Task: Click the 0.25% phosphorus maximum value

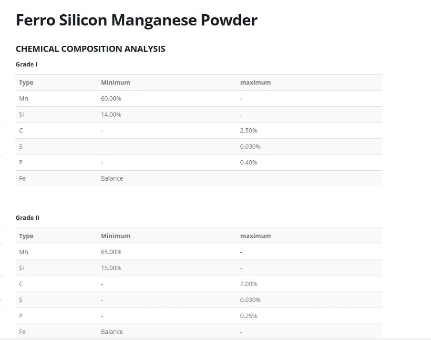Action: 248,316
